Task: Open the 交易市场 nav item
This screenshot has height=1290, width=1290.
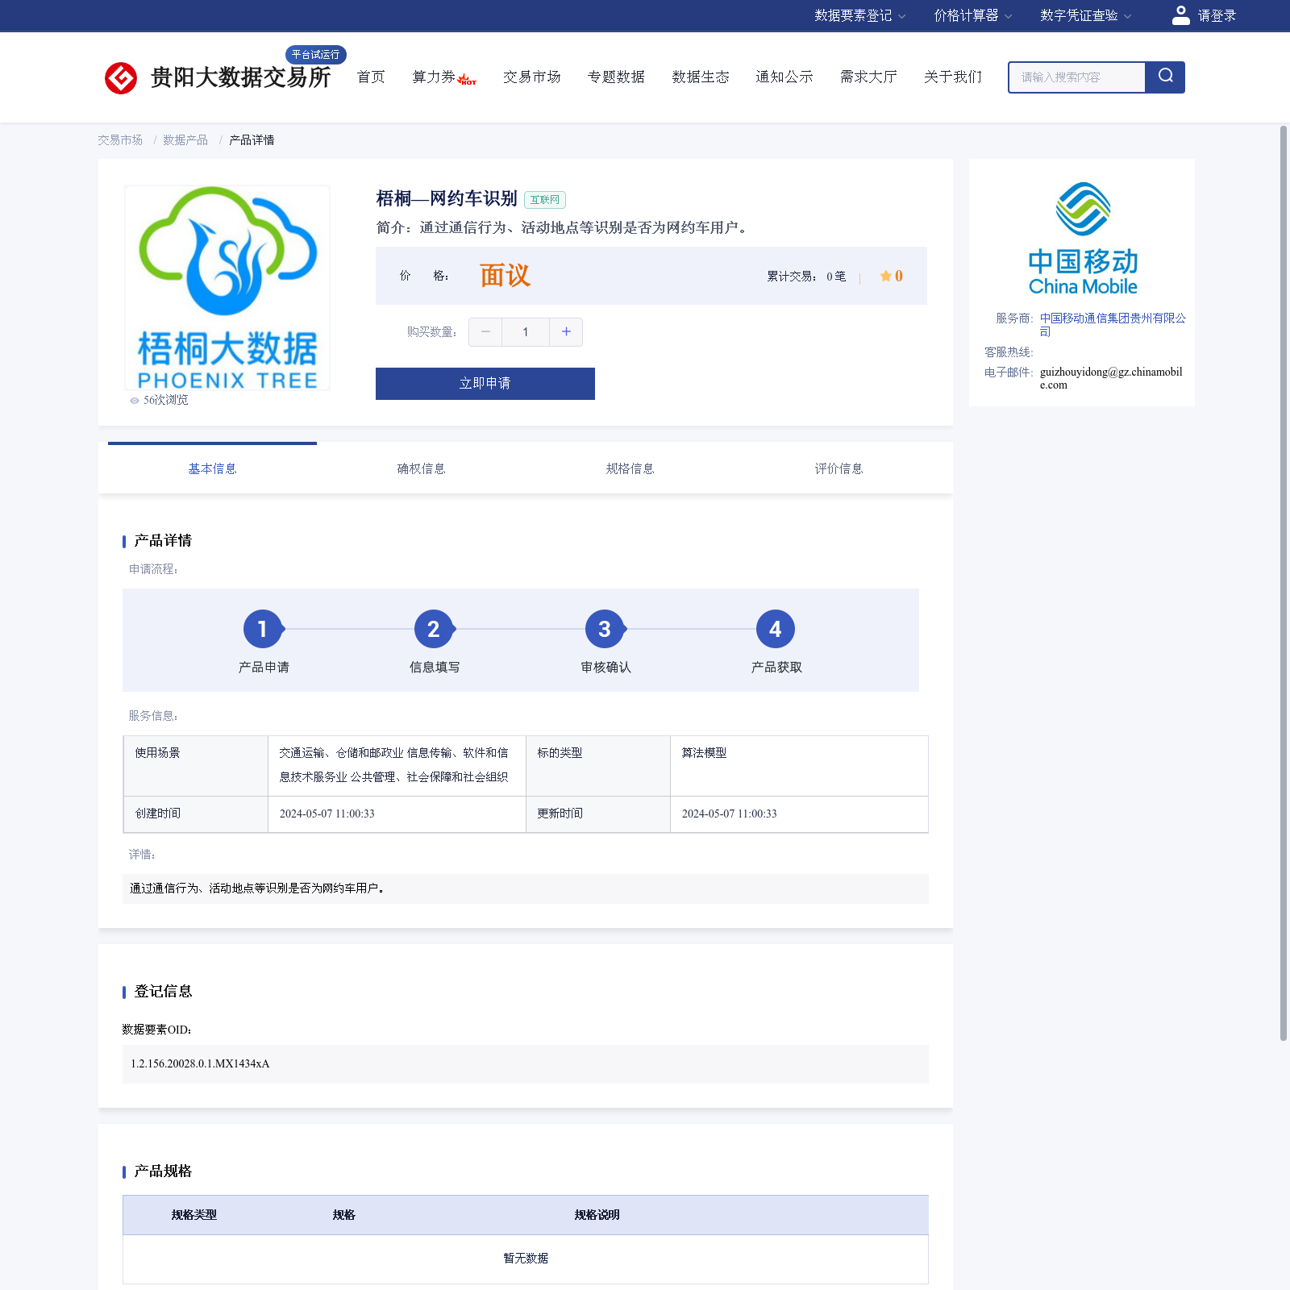Action: click(532, 77)
